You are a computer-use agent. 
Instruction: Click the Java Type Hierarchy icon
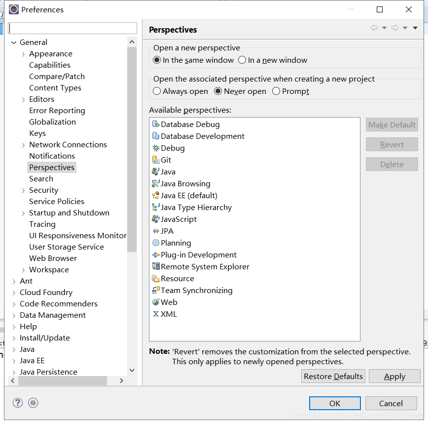[x=156, y=207]
